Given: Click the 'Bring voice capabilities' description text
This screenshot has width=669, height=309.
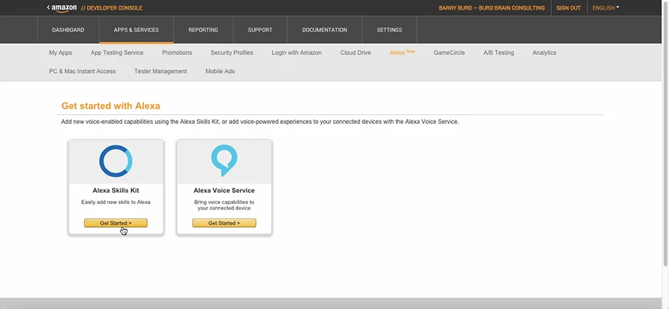Looking at the screenshot, I should (224, 205).
